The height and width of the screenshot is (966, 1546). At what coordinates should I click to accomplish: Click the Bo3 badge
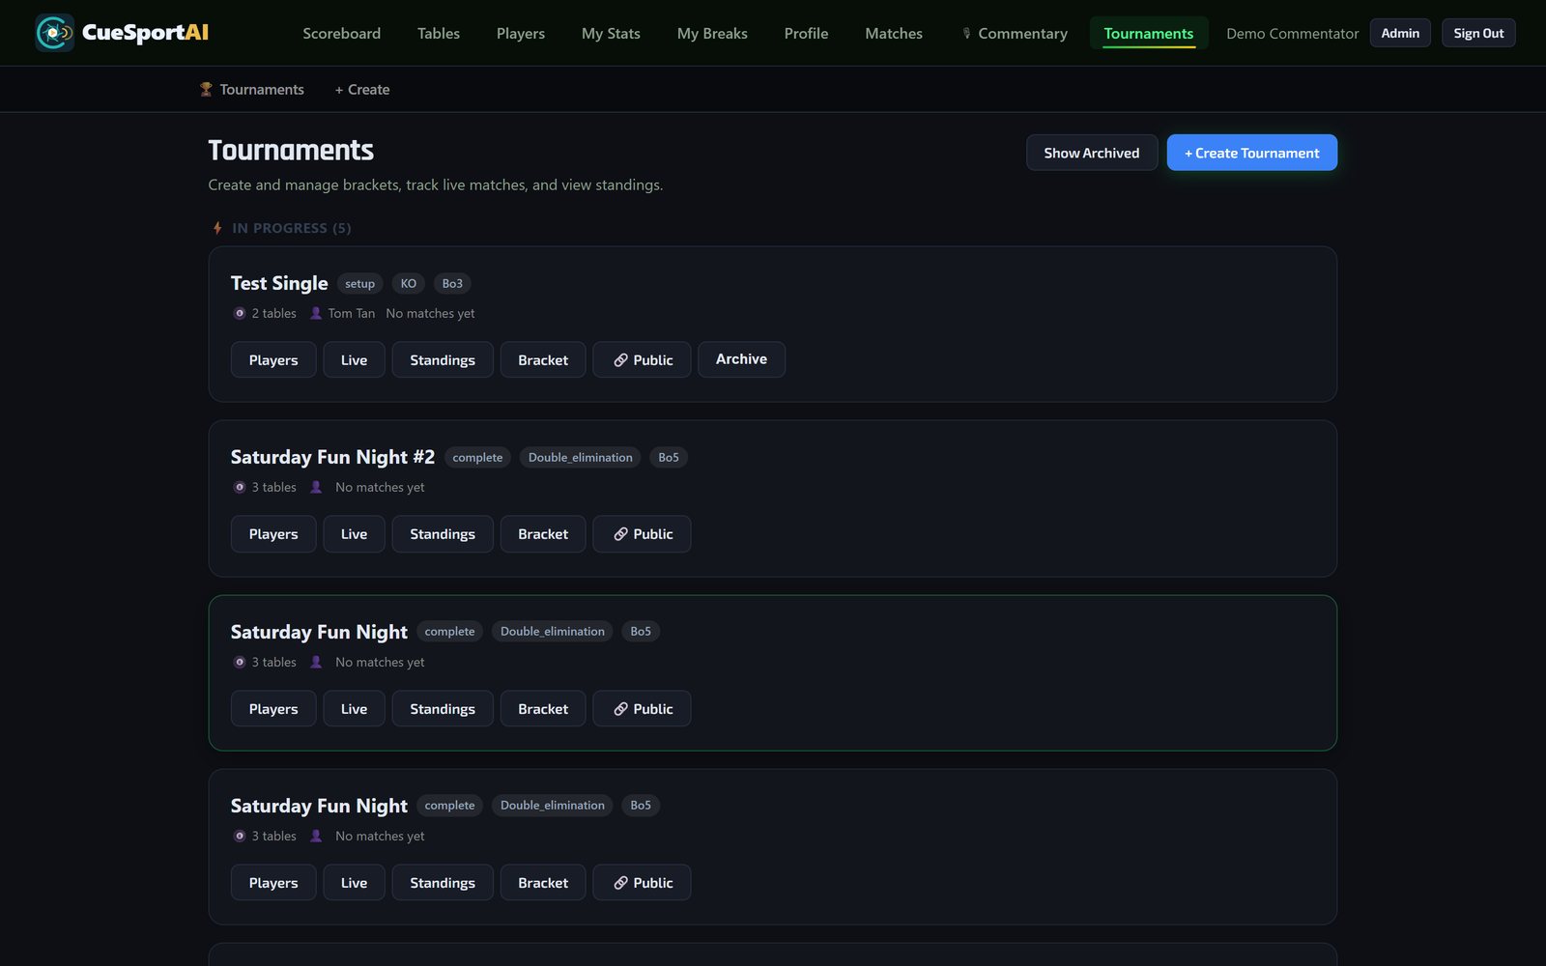coord(452,283)
